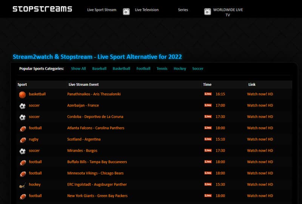The width and height of the screenshot is (302, 204).
Task: Click the TV icon next to Live Television
Action: (x=126, y=11)
